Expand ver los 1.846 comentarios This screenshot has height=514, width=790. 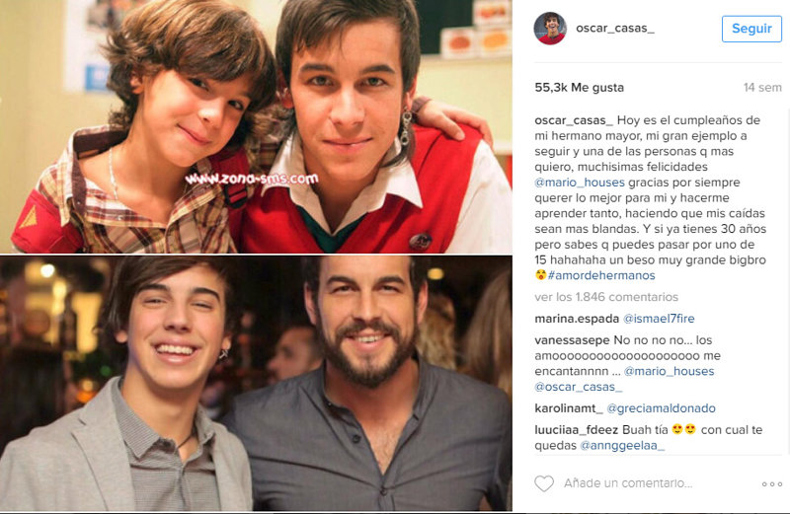click(x=606, y=297)
